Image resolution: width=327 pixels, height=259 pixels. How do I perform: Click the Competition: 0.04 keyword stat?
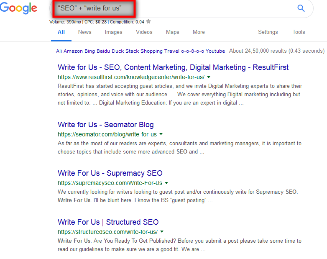coord(127,22)
